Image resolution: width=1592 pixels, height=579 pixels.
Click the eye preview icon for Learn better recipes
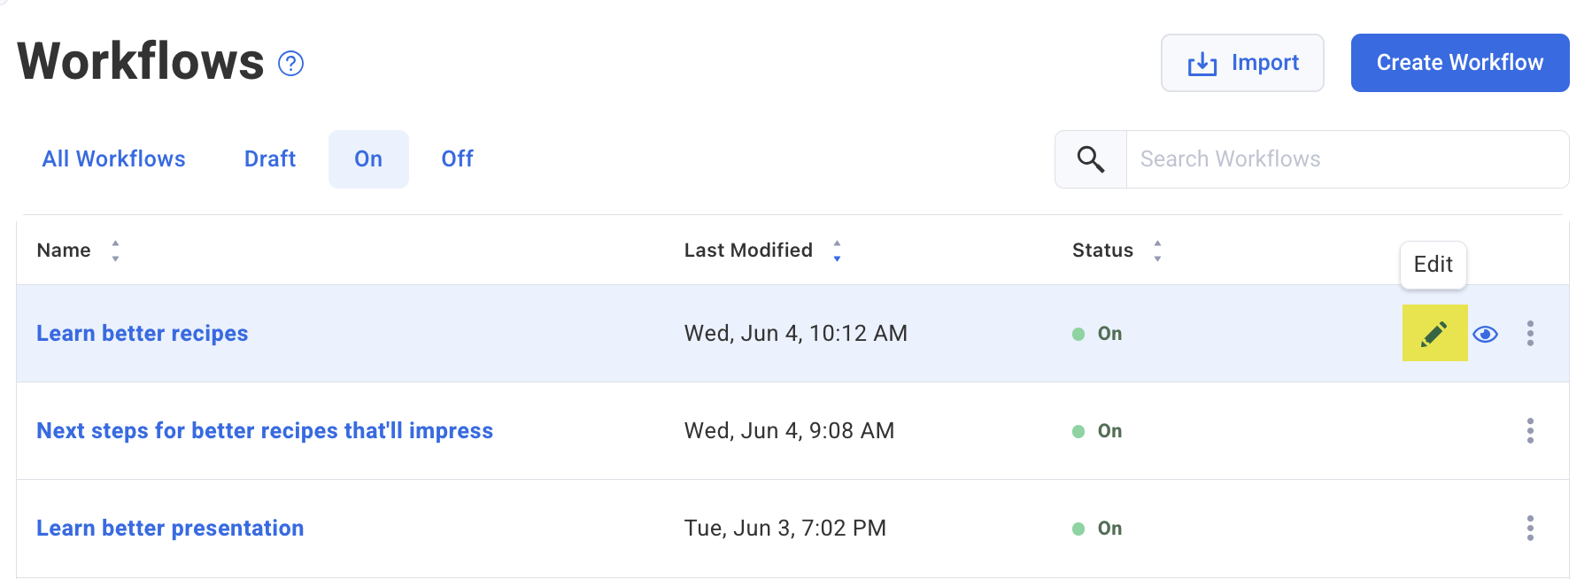click(x=1485, y=334)
